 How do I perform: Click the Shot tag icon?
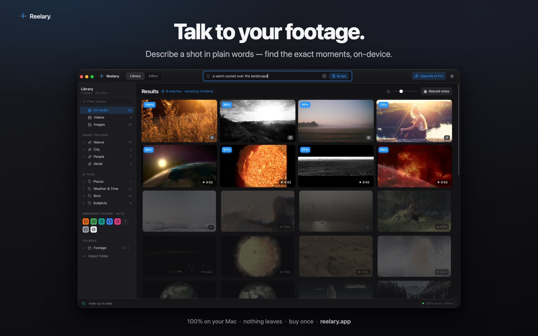tap(90, 196)
